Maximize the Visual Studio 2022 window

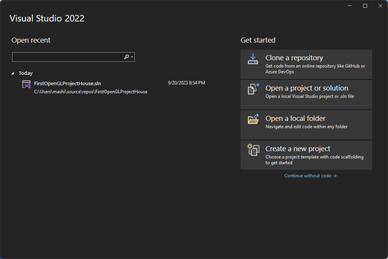(365, 6)
